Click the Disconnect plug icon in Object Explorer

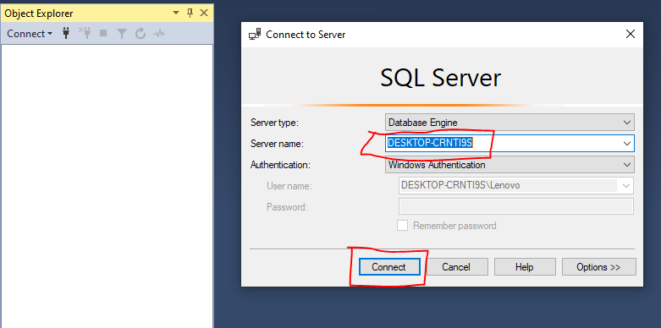pos(85,33)
